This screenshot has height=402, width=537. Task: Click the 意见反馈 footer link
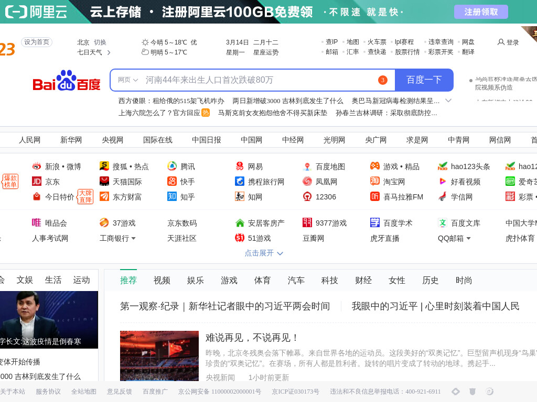119,392
